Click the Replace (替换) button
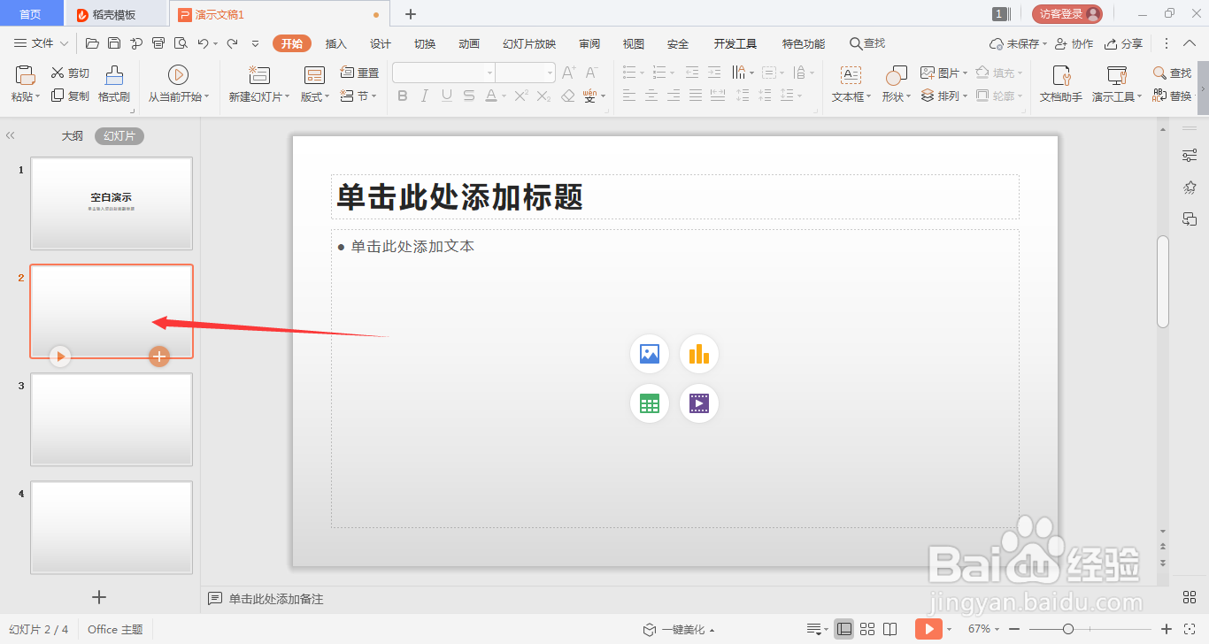 [1173, 96]
